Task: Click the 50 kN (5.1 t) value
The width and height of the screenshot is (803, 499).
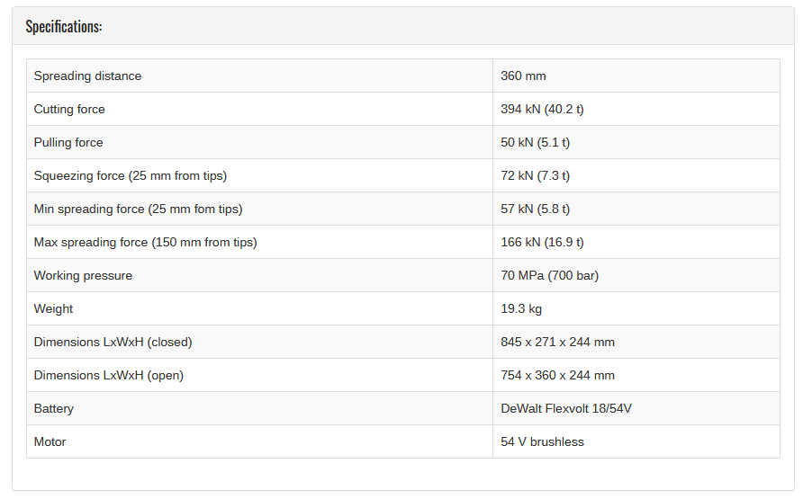Action: tap(535, 142)
